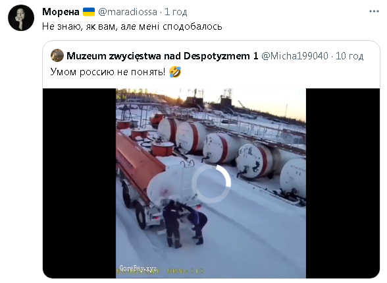Click the GoreBay.xyz watermark on video
This screenshot has height=283, width=387.
pyautogui.click(x=138, y=268)
